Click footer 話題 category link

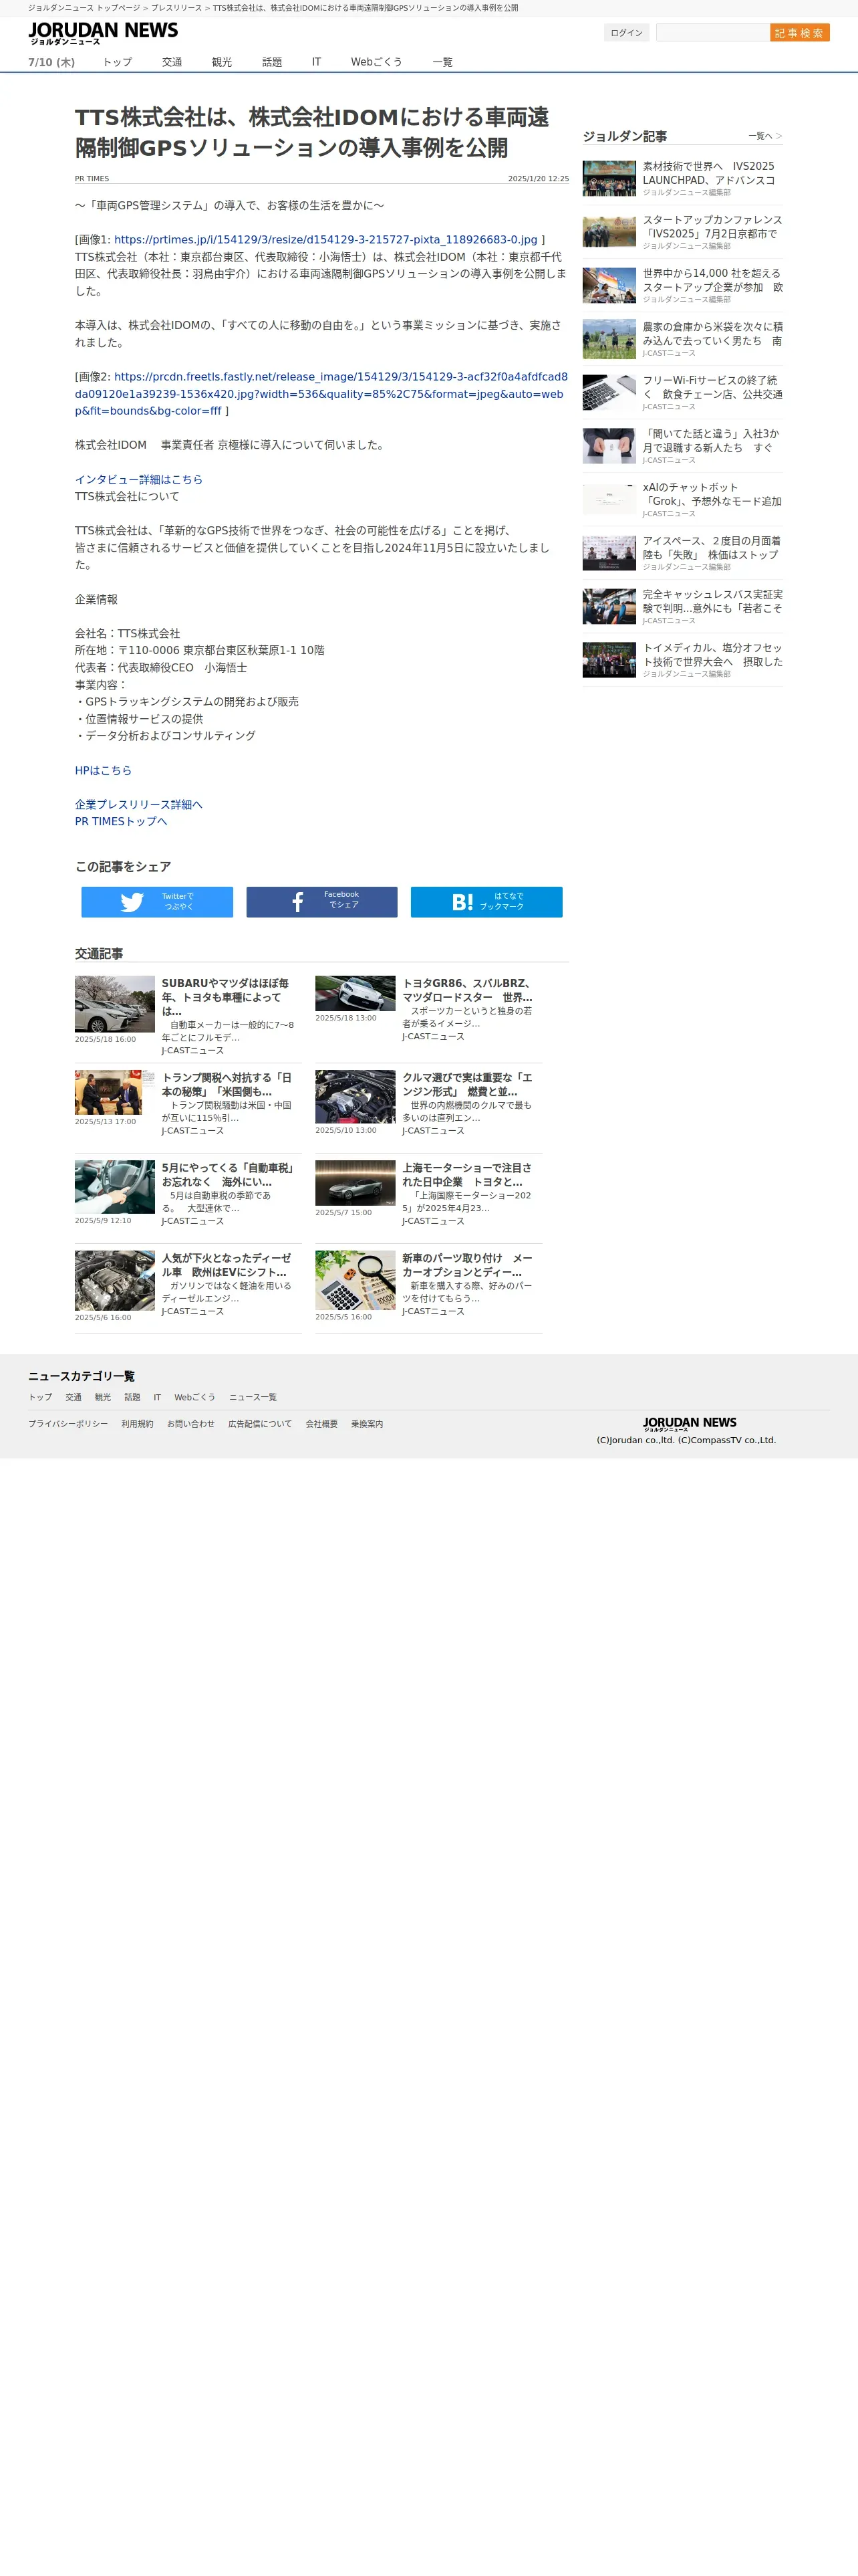pyautogui.click(x=132, y=1397)
